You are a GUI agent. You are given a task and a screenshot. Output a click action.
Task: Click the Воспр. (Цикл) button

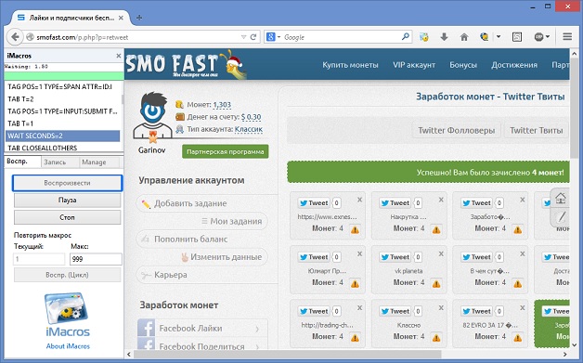pos(67,275)
